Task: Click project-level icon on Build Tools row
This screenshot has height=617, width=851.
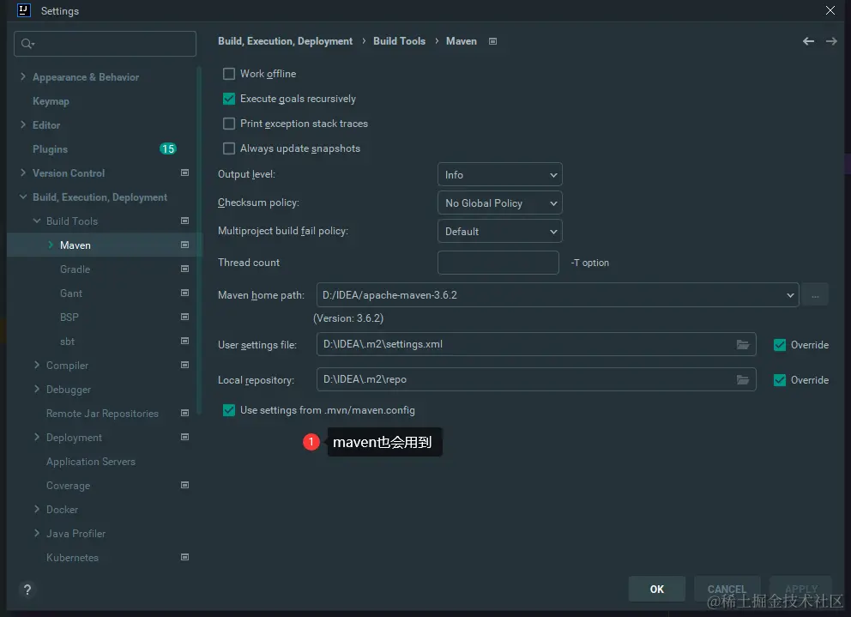Action: click(x=184, y=221)
